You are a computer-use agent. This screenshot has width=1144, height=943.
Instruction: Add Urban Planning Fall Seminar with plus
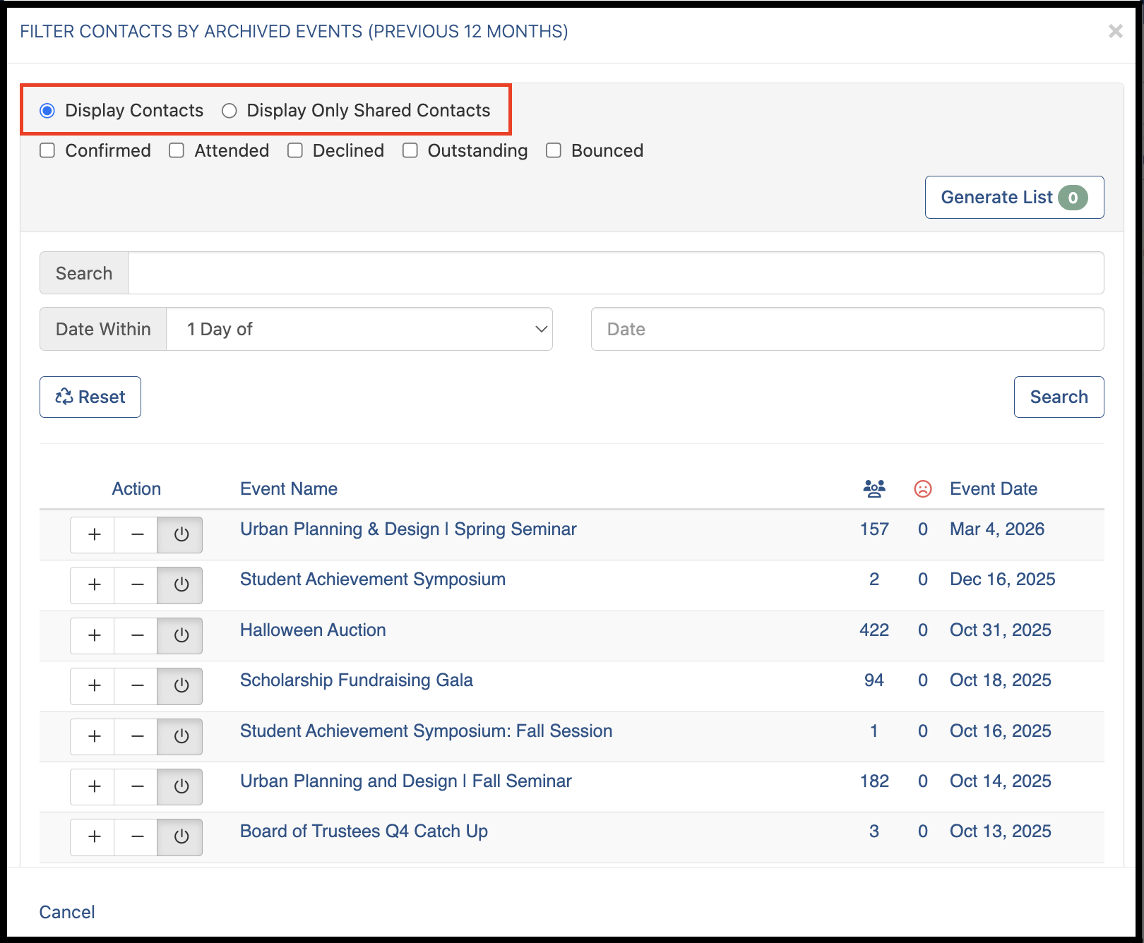[93, 787]
